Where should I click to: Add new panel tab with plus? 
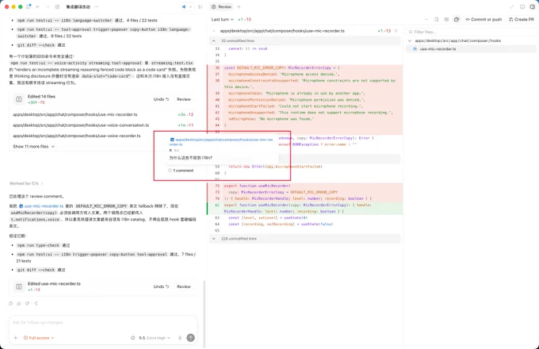tap(239, 6)
